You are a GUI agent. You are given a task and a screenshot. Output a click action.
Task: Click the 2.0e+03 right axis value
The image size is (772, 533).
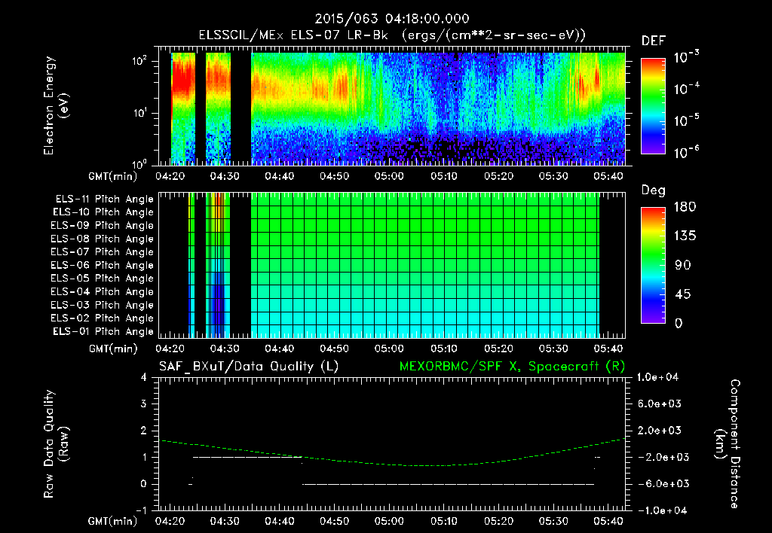659,430
